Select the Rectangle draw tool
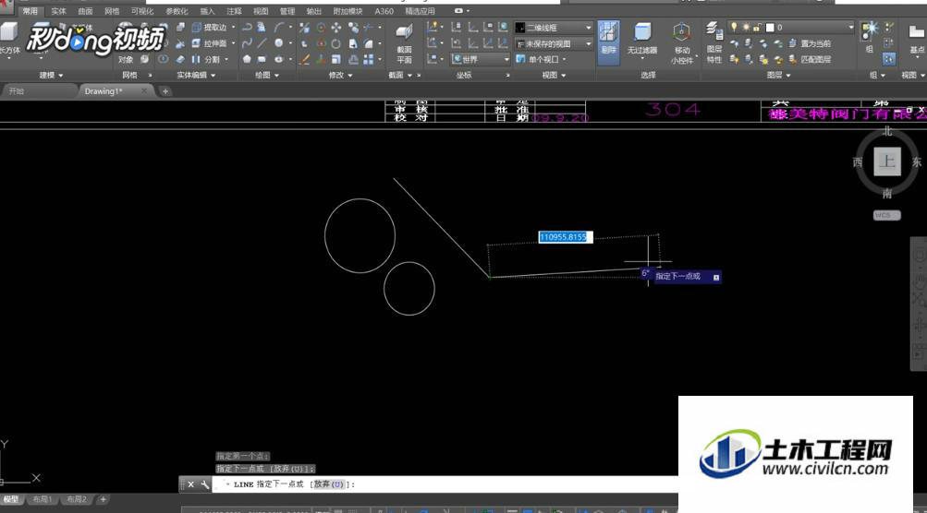This screenshot has width=927, height=513. click(x=262, y=59)
